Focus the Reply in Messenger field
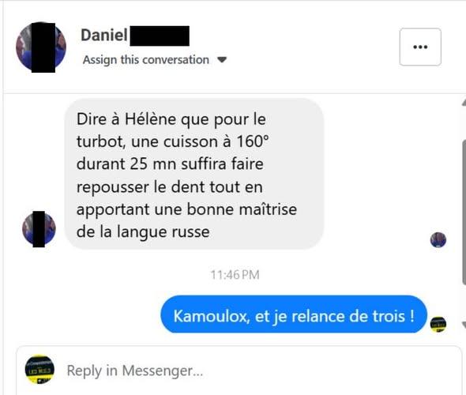This screenshot has height=395, width=466. pyautogui.click(x=239, y=371)
